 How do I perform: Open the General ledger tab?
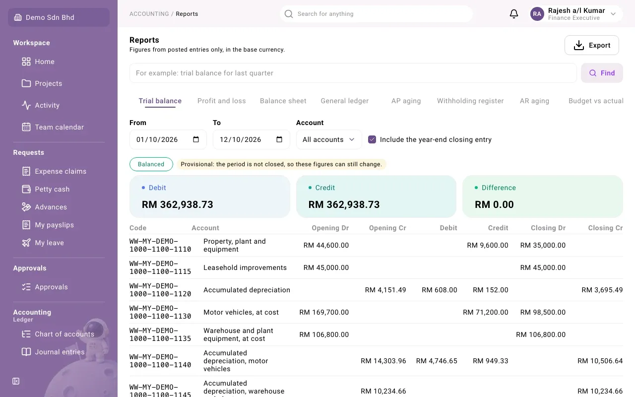345,101
